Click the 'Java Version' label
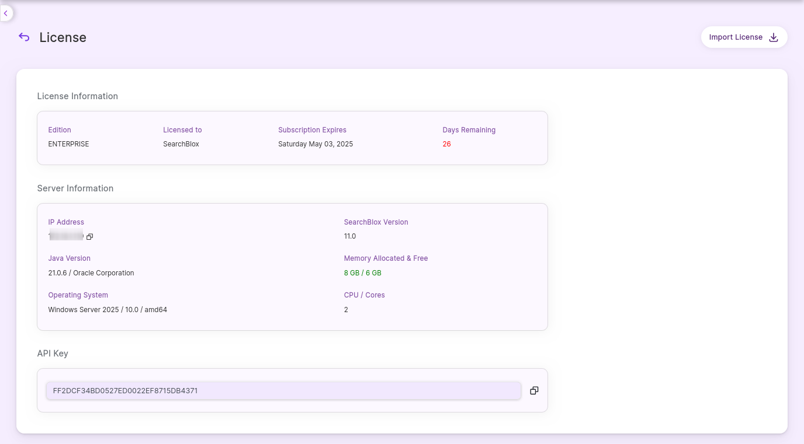Image resolution: width=804 pixels, height=444 pixels. (70, 258)
